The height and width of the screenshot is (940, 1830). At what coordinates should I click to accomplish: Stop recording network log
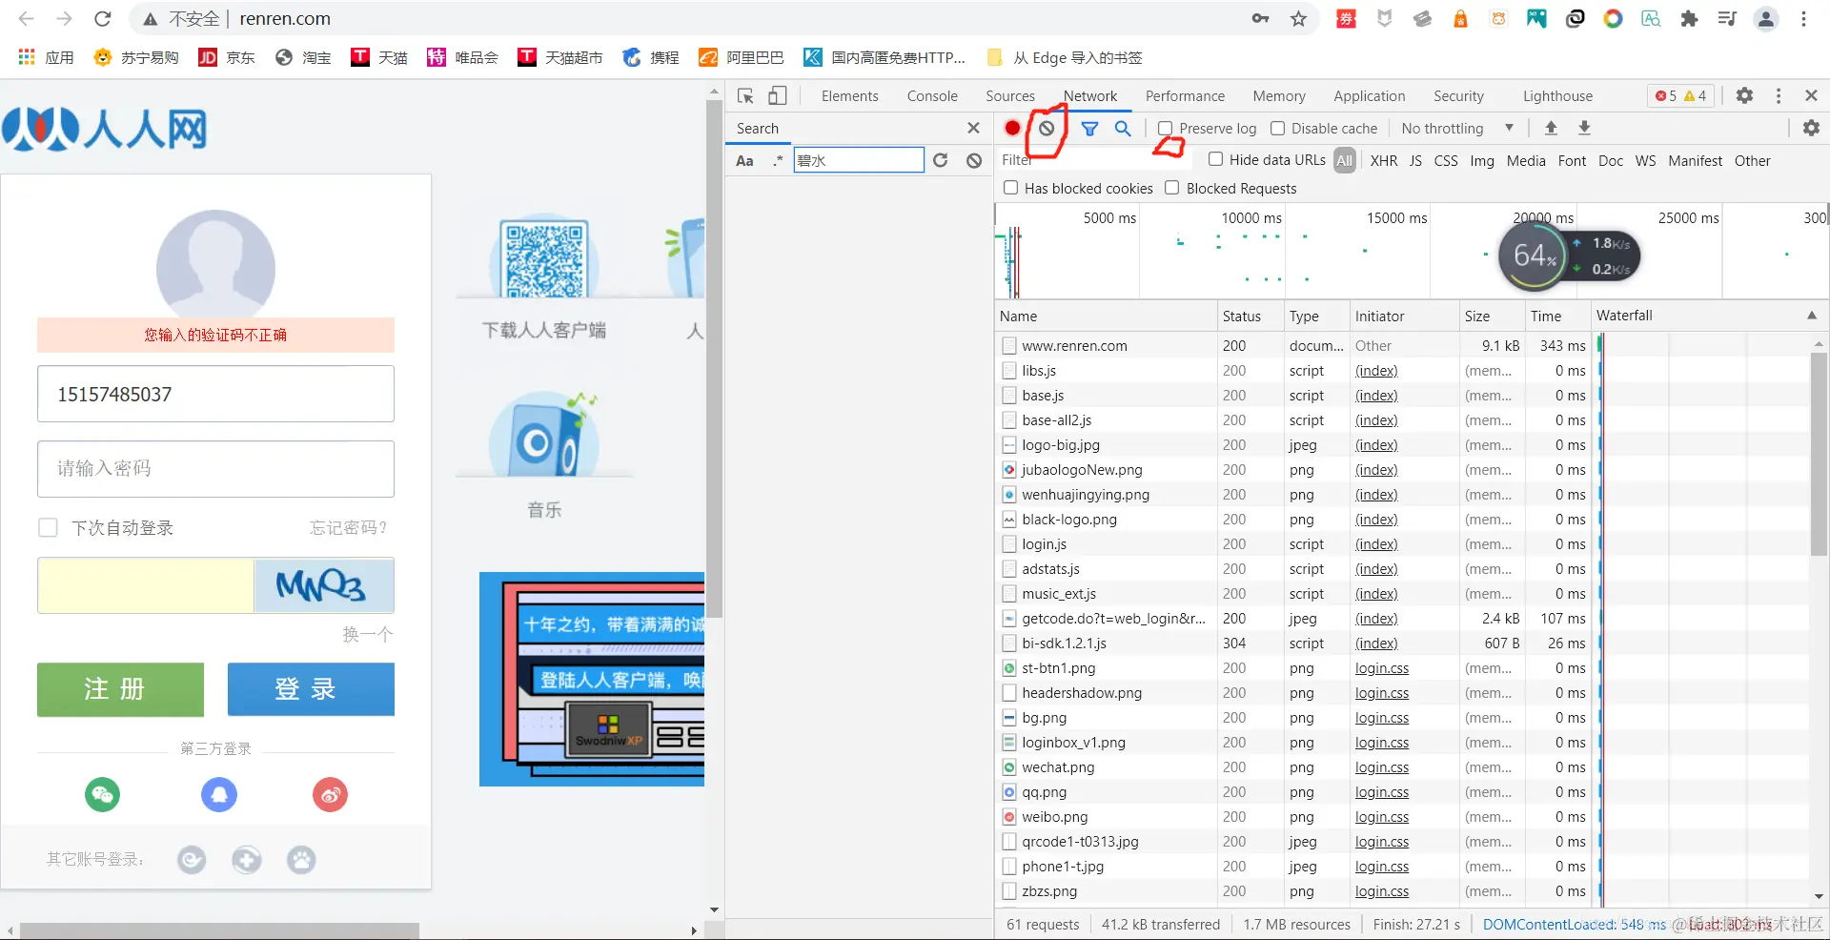pos(1012,128)
